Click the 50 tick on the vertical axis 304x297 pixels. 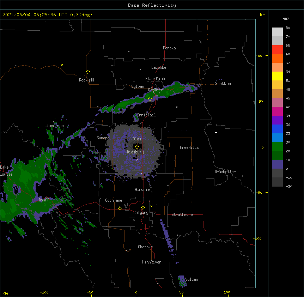(261, 101)
